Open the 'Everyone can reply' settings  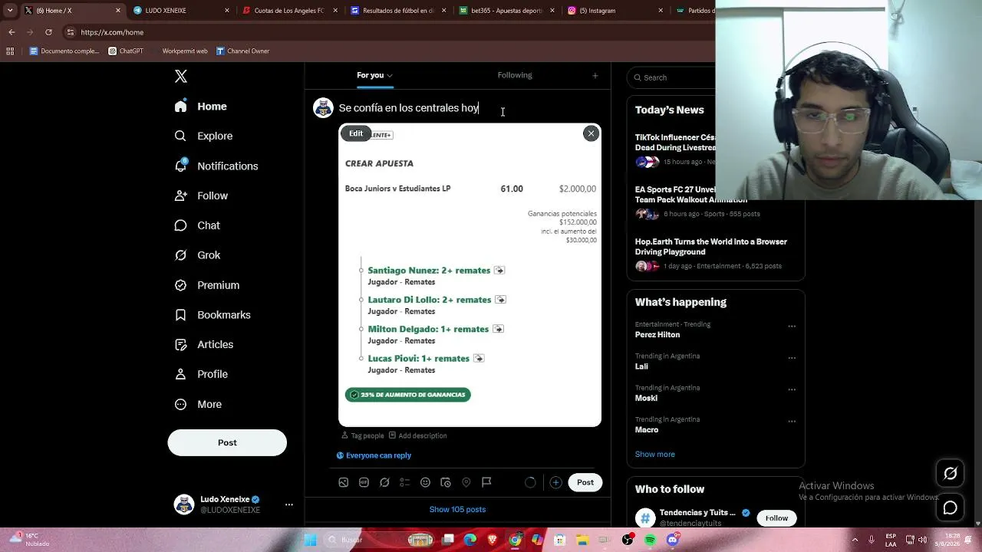pyautogui.click(x=374, y=455)
